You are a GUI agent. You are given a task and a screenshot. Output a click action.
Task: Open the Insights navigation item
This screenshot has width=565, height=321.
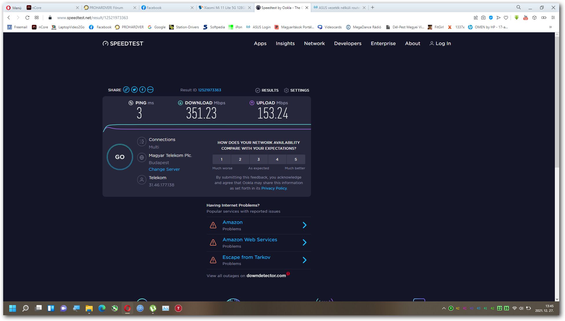point(285,43)
